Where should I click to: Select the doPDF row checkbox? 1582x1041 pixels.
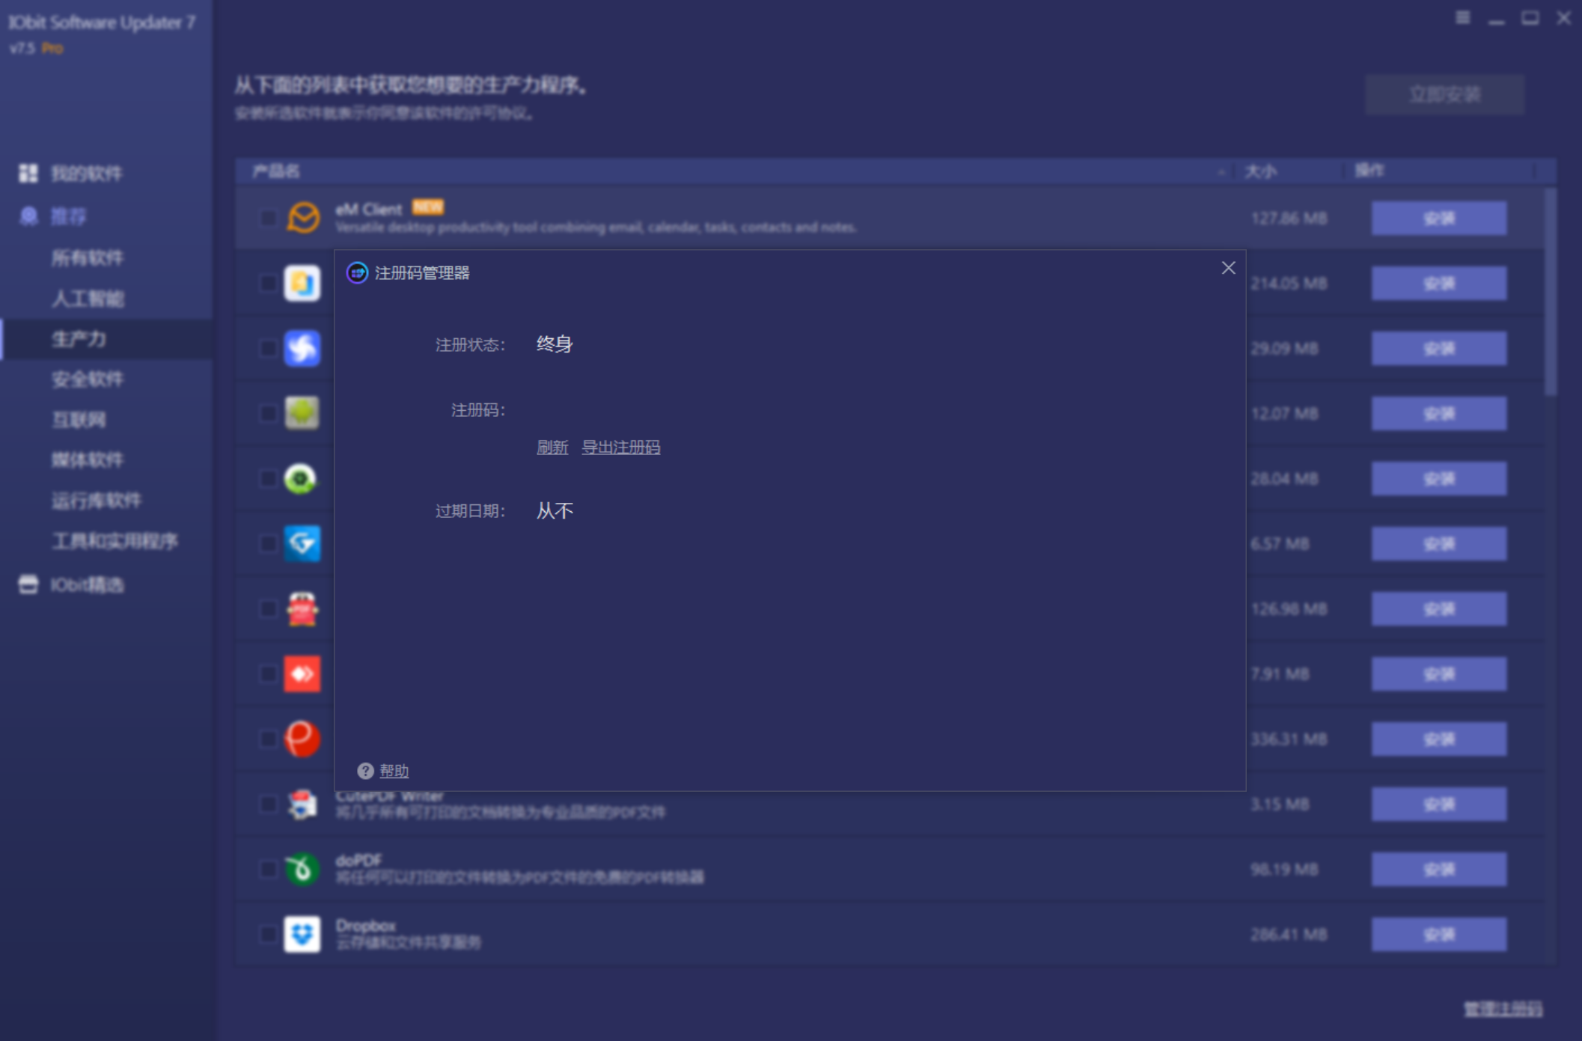tap(268, 870)
